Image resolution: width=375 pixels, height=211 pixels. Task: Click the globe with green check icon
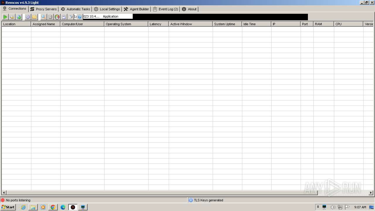click(19, 17)
